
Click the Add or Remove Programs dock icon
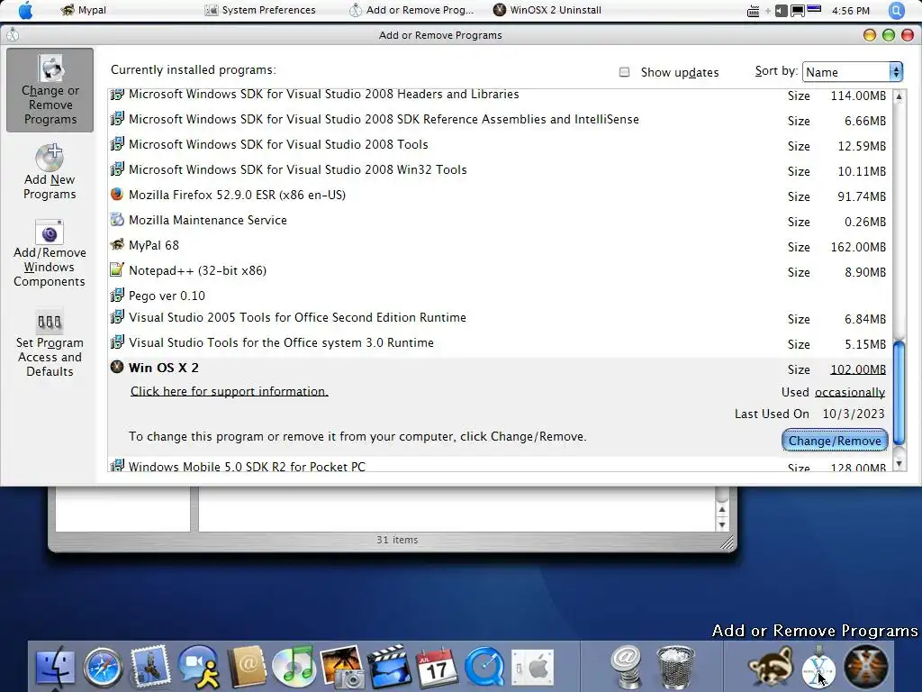818,668
